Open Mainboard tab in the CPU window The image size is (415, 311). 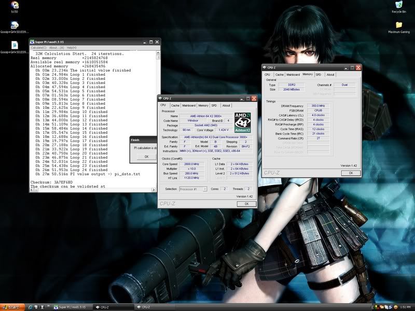pyautogui.click(x=189, y=105)
